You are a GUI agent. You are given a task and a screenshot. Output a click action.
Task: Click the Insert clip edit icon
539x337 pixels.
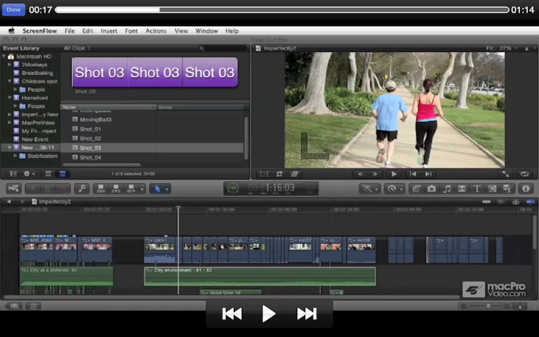tap(116, 189)
